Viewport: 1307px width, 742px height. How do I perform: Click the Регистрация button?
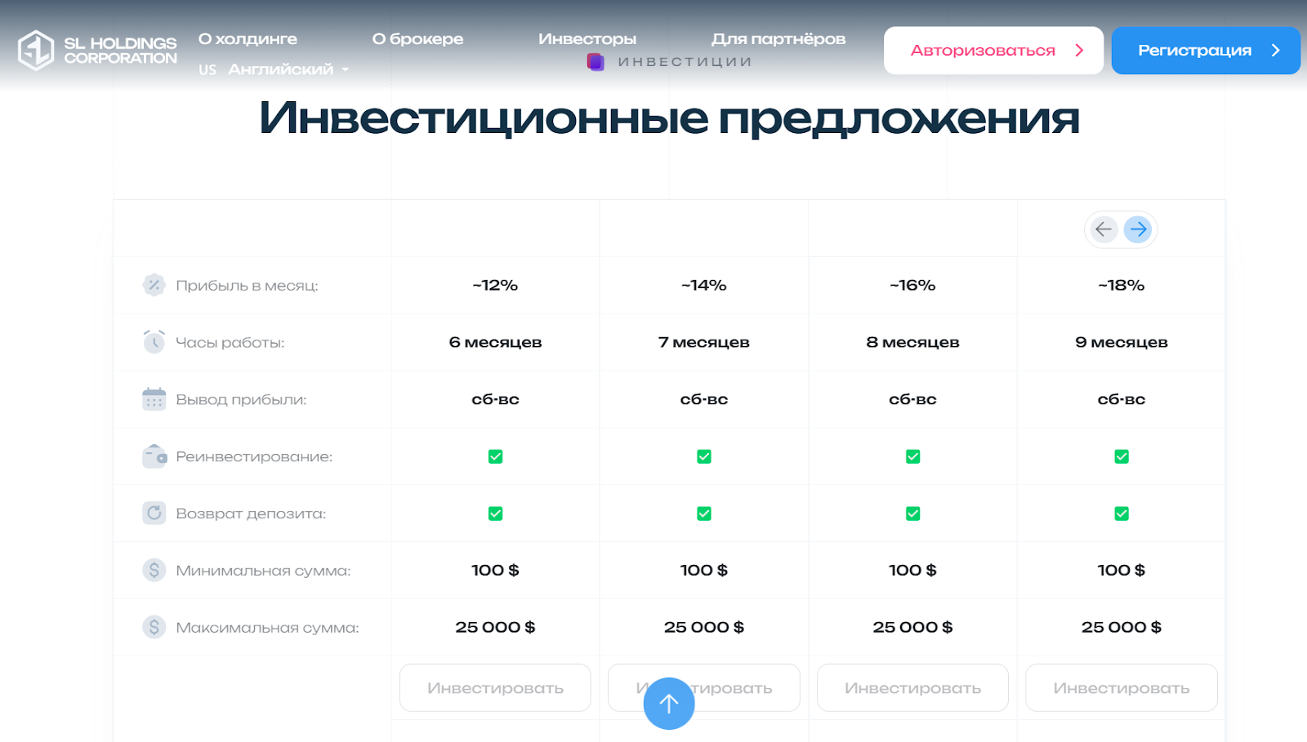coord(1206,51)
